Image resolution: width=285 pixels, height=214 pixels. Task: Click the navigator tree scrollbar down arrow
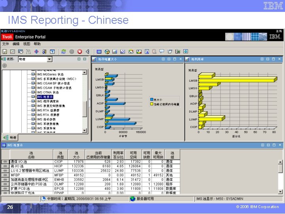[x=84, y=130]
